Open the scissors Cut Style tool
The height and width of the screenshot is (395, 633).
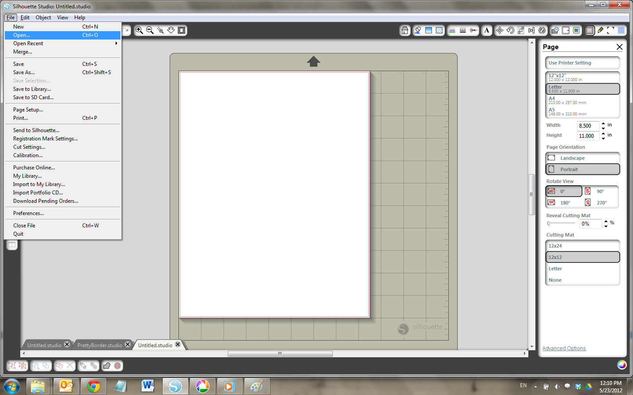(x=473, y=30)
